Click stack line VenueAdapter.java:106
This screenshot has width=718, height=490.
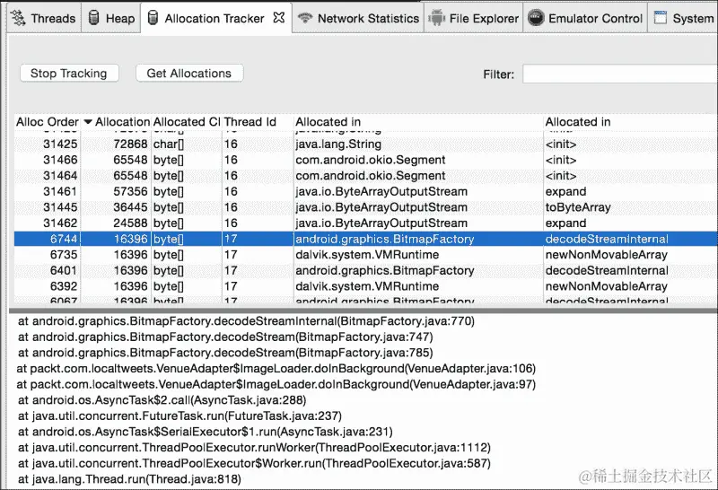point(276,369)
